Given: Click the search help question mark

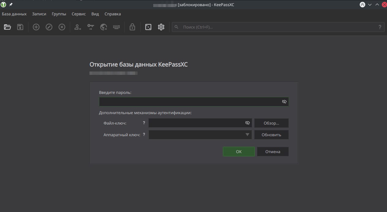Looking at the screenshot, I should (x=380, y=27).
